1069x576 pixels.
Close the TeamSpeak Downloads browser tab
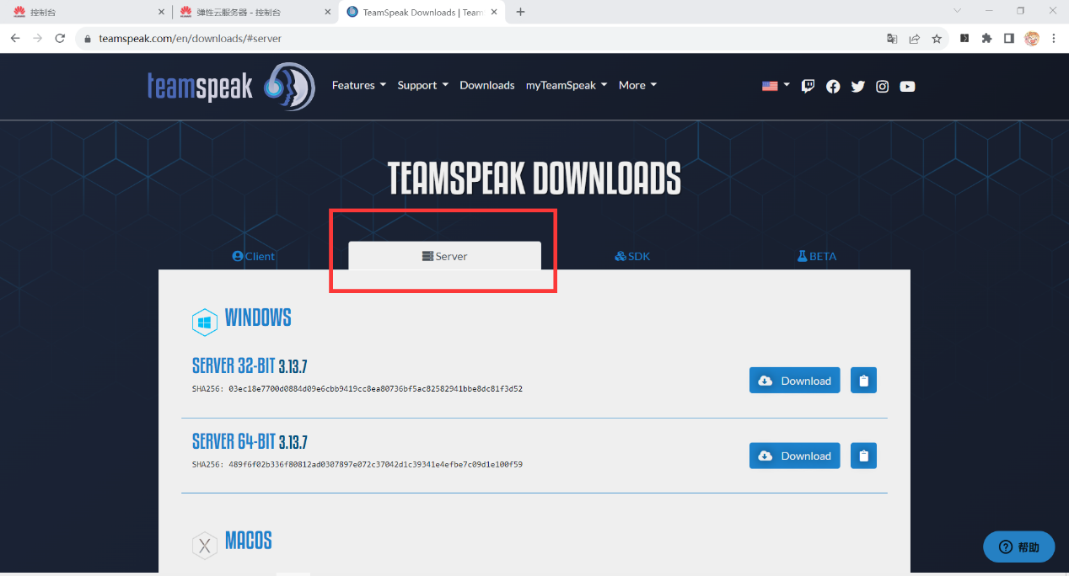click(x=496, y=12)
